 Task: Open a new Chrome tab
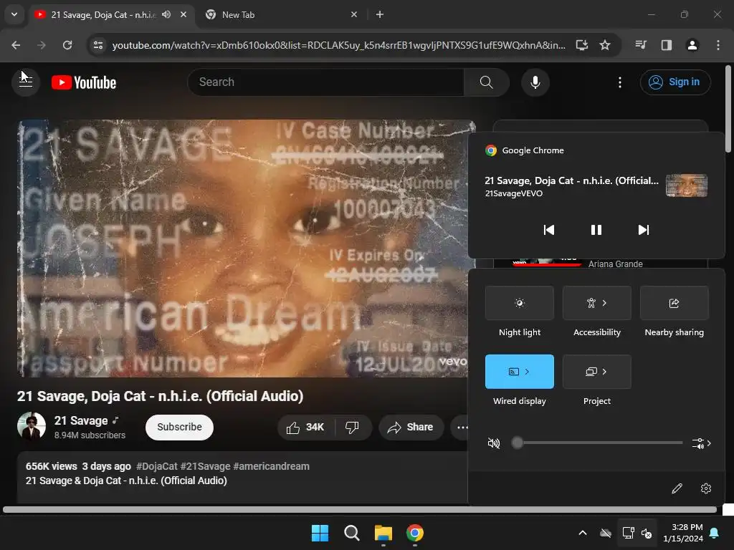[380, 14]
